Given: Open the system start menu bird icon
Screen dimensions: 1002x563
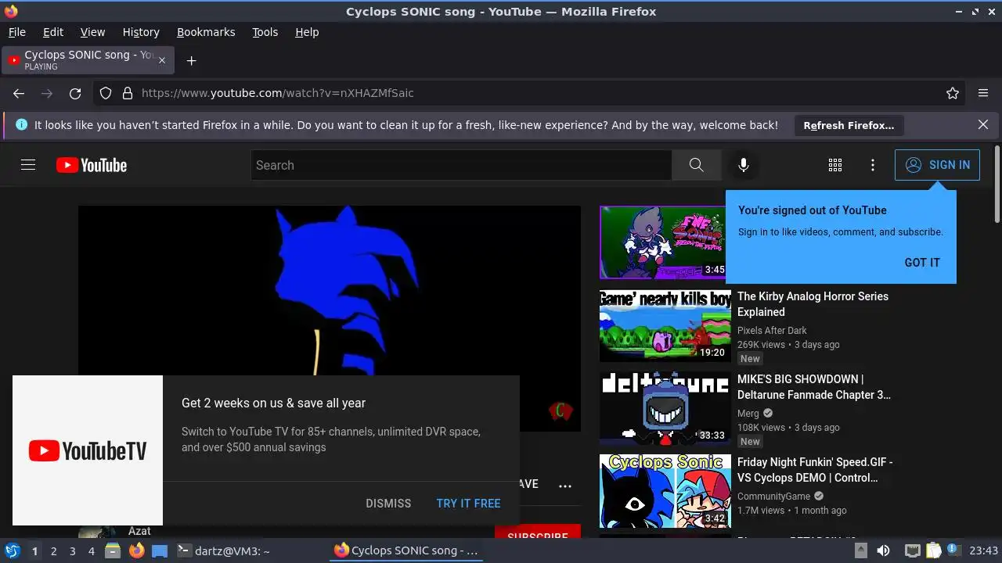Looking at the screenshot, I should pos(13,550).
